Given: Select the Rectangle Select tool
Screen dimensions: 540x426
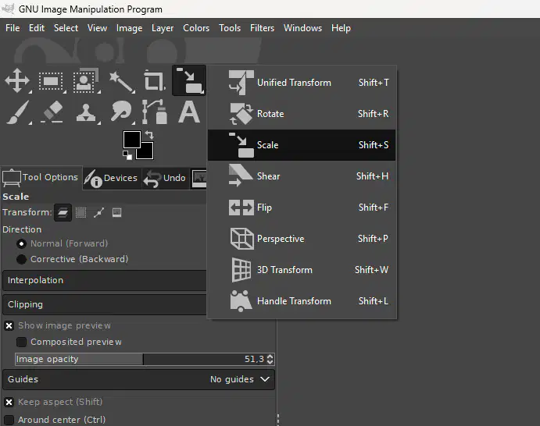Looking at the screenshot, I should [51, 81].
